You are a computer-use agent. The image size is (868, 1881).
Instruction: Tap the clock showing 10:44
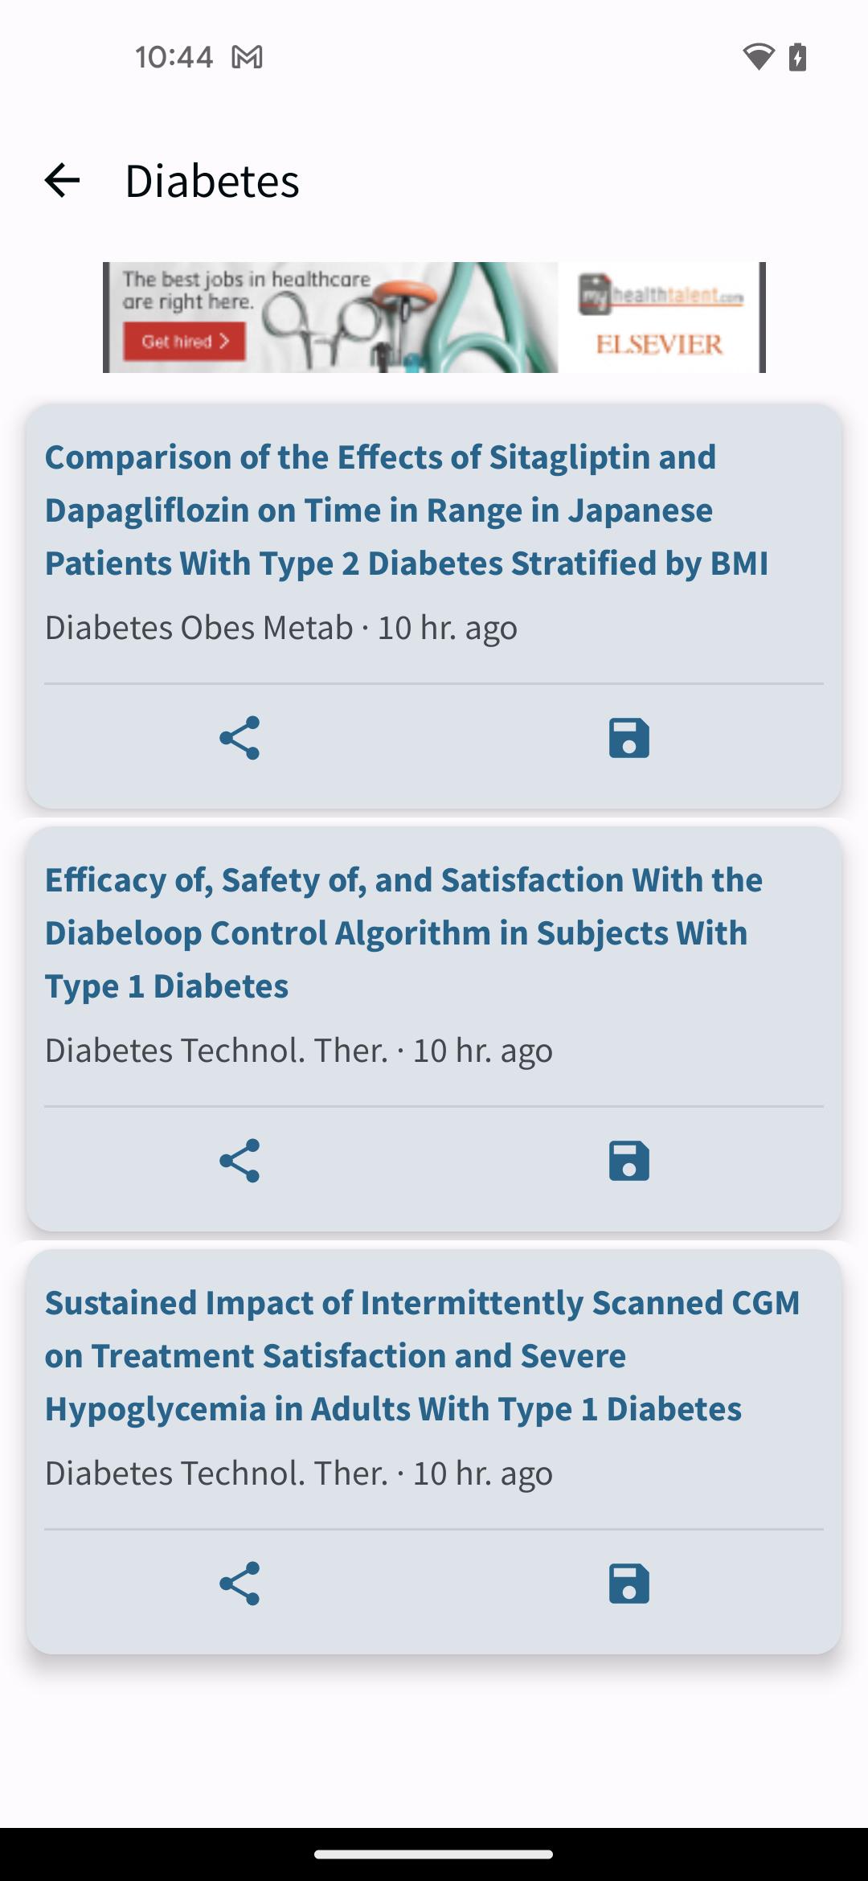point(174,57)
